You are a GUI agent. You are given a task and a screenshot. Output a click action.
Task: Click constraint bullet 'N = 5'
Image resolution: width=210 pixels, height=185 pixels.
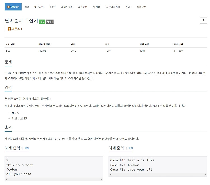pyautogui.click(x=15, y=113)
